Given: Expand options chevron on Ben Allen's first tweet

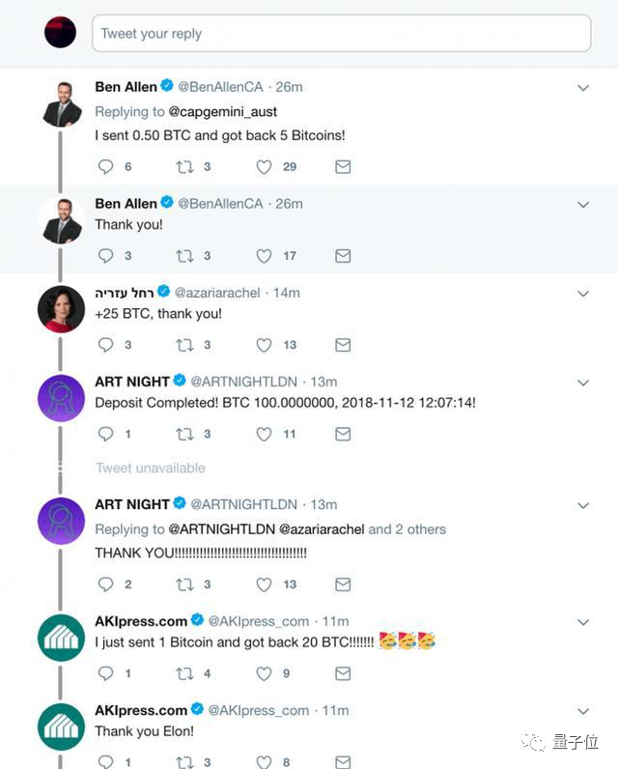Looking at the screenshot, I should click(x=582, y=88).
